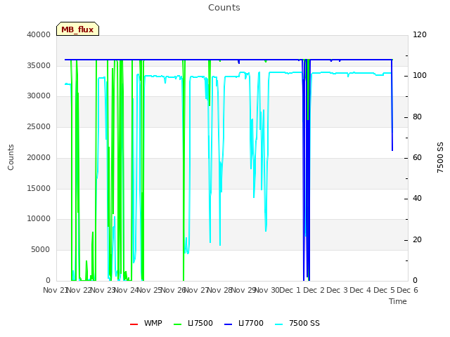Click the right 7500 SS axis label
This screenshot has height=337, width=450.
[440, 157]
